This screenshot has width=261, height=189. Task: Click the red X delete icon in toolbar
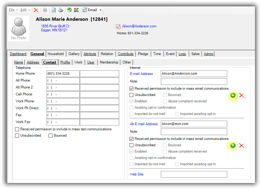point(36,10)
